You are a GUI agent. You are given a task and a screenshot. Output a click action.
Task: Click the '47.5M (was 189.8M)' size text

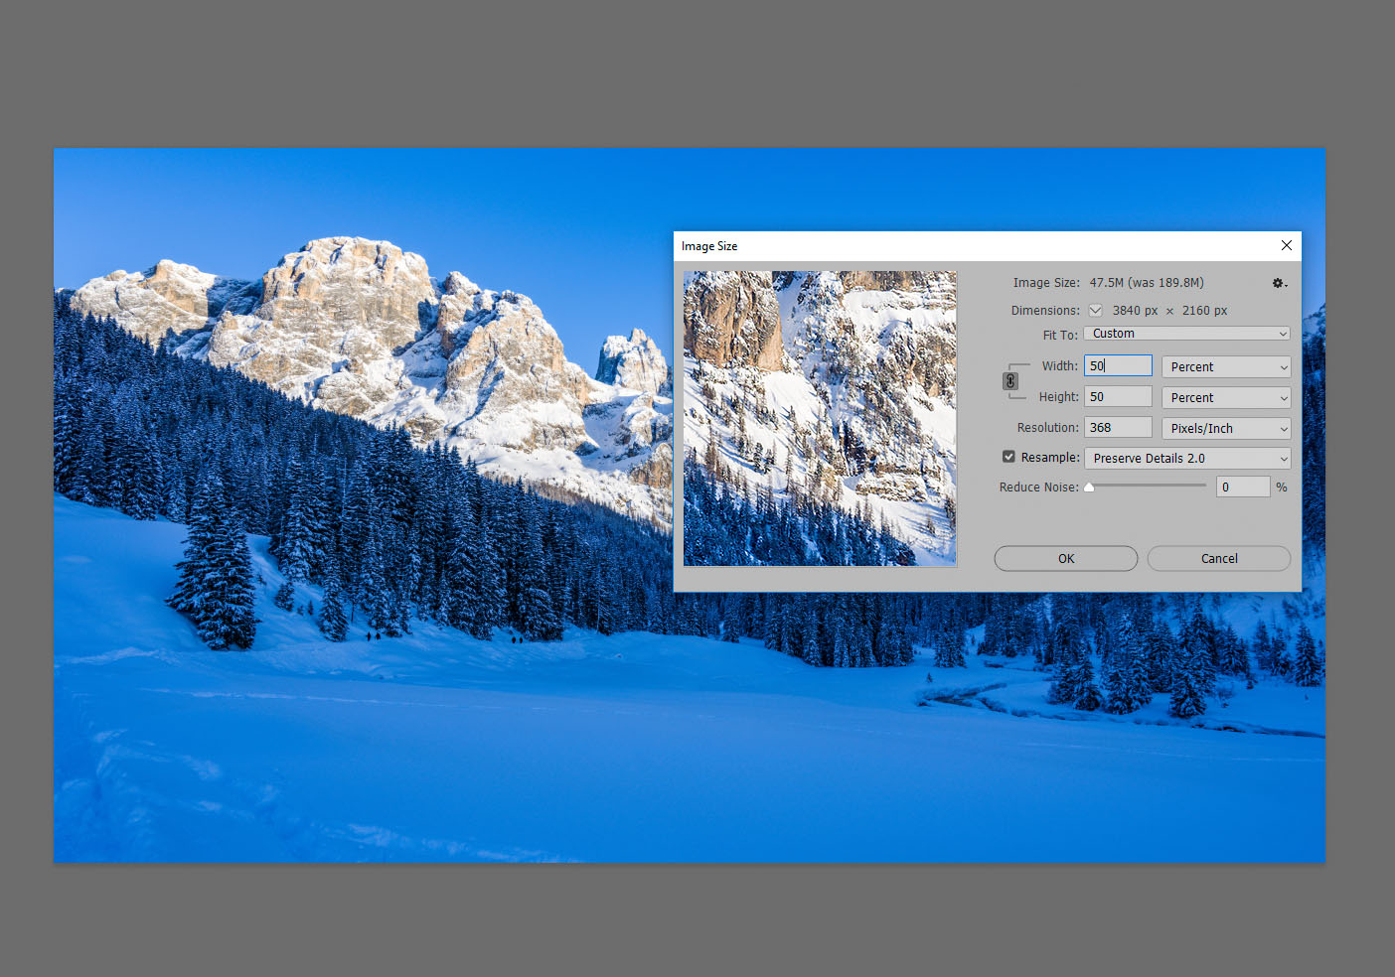[x=1147, y=283]
